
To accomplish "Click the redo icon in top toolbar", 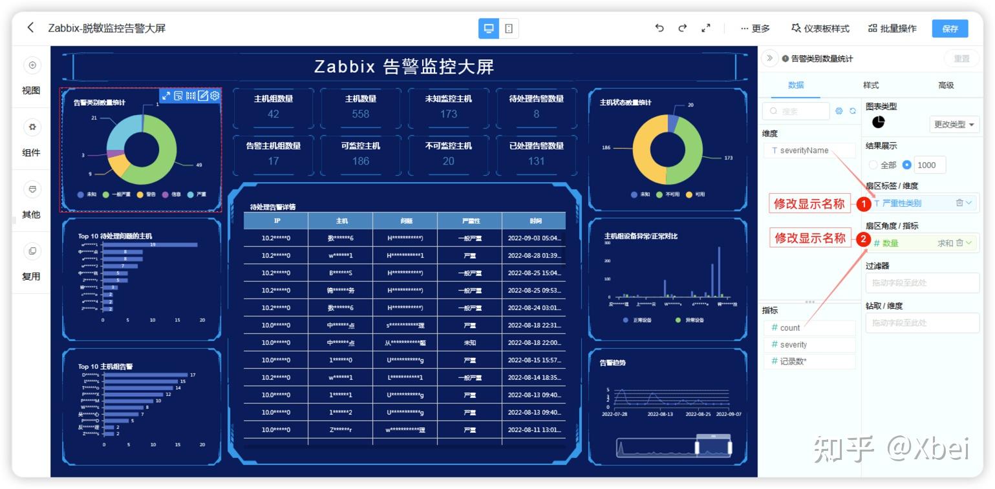I will [x=682, y=28].
